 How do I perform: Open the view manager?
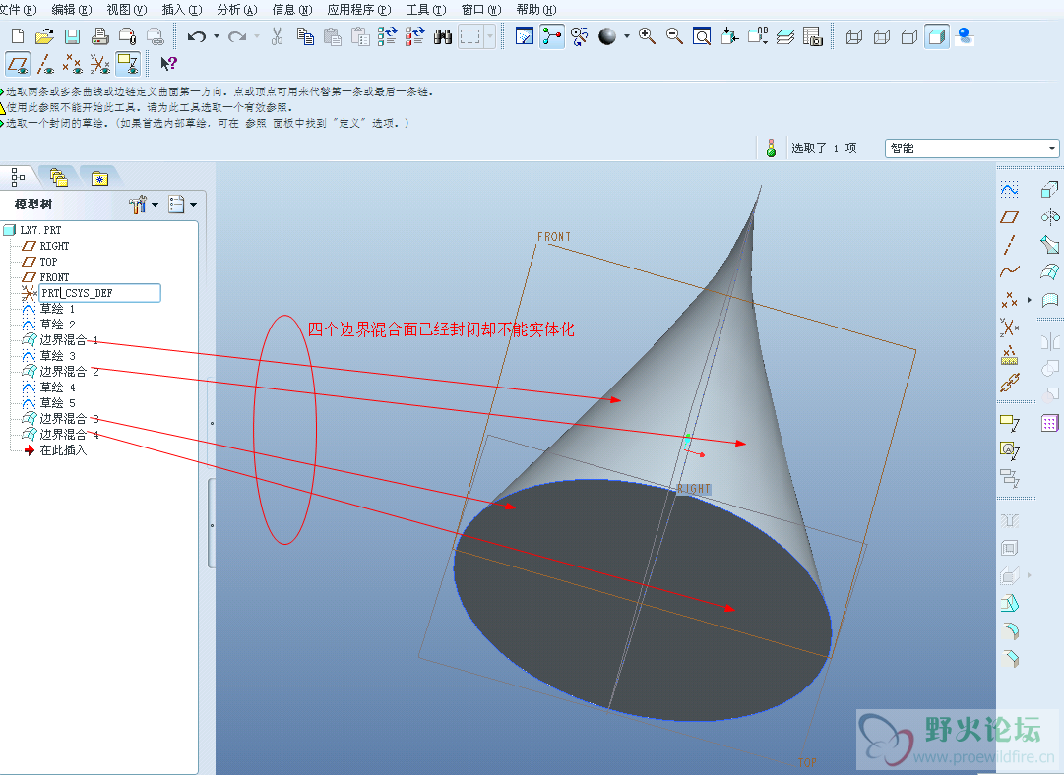[x=812, y=36]
